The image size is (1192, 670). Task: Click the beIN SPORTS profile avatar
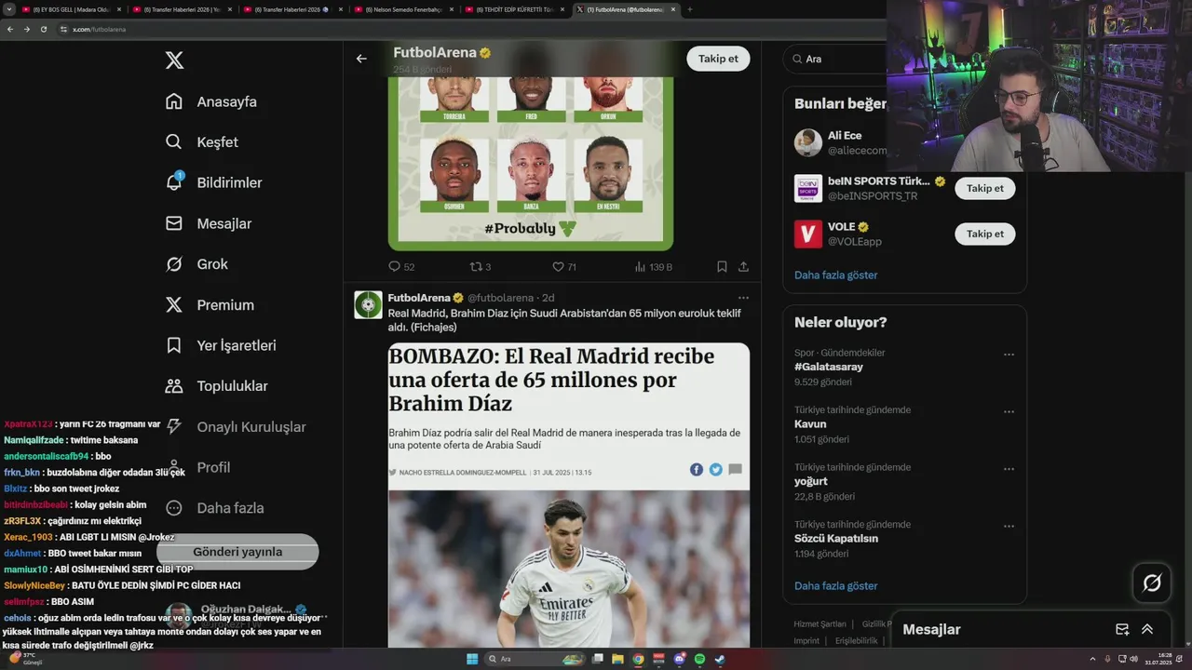click(x=807, y=188)
